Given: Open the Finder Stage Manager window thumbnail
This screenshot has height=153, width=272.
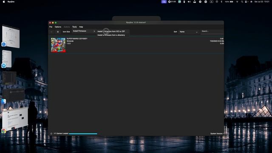Looking at the screenshot, I should (14, 95).
